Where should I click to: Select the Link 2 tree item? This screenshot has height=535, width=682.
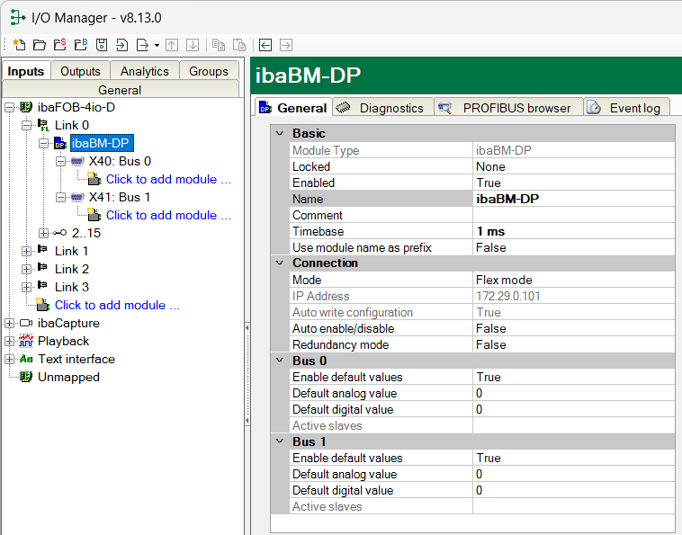click(72, 269)
